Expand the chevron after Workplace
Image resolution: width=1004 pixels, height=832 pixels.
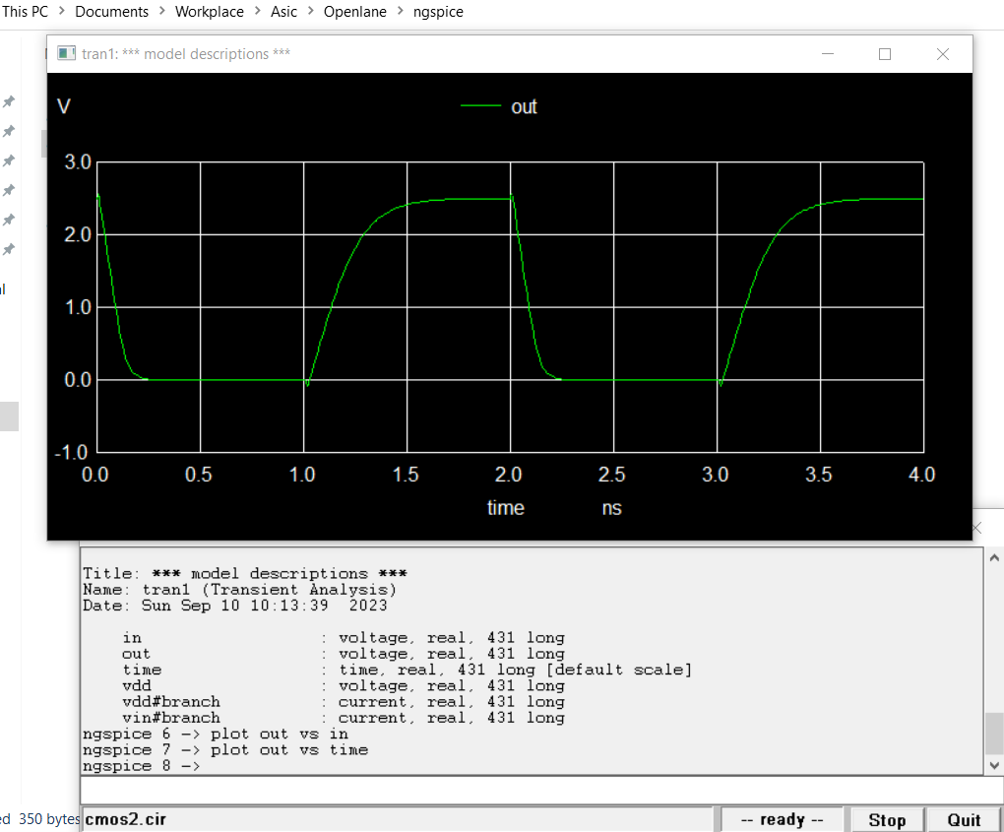click(x=256, y=12)
